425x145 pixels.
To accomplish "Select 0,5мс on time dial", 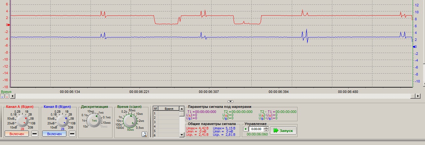I will [x=140, y=128].
